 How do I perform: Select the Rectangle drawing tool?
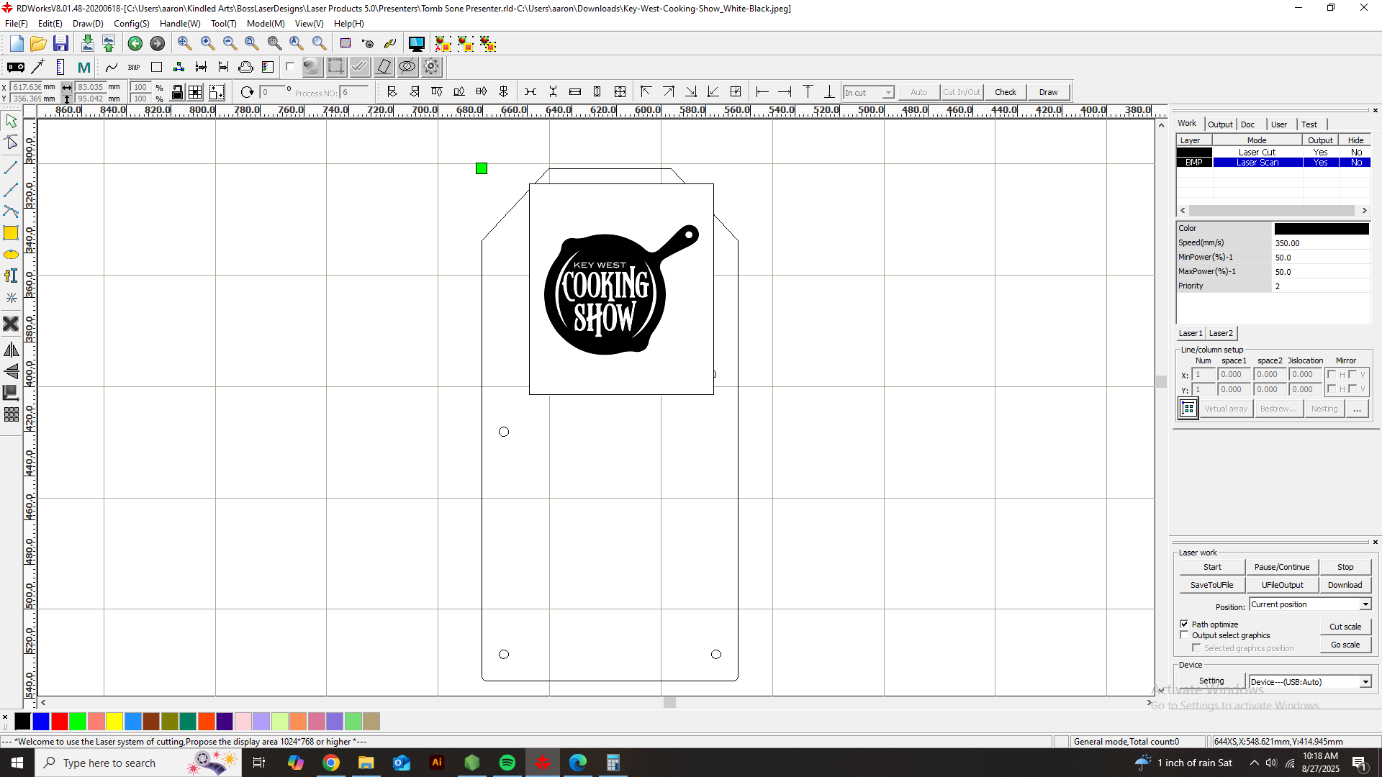click(11, 232)
